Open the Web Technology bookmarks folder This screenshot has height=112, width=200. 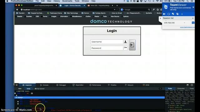(x=71, y=13)
